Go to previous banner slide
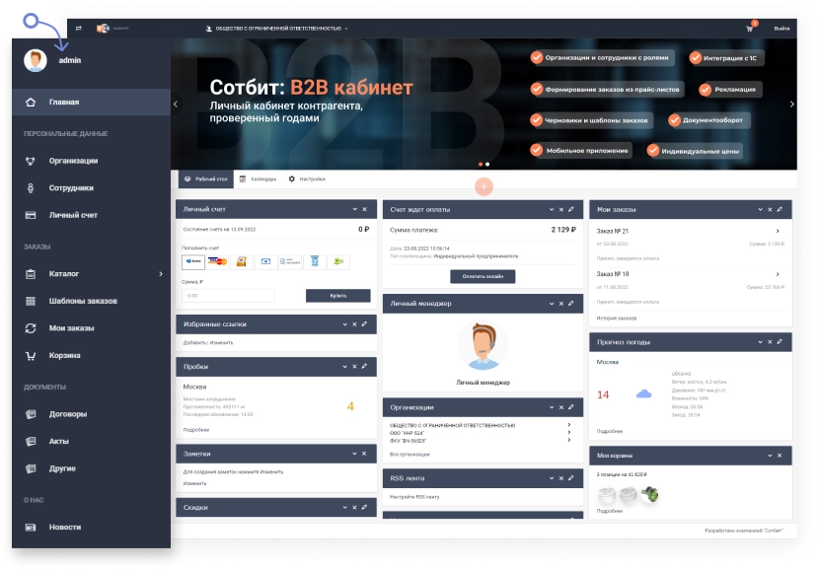 [176, 104]
